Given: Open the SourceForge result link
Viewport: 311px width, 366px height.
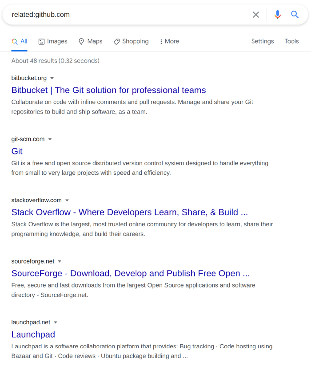Looking at the screenshot, I should (x=131, y=273).
